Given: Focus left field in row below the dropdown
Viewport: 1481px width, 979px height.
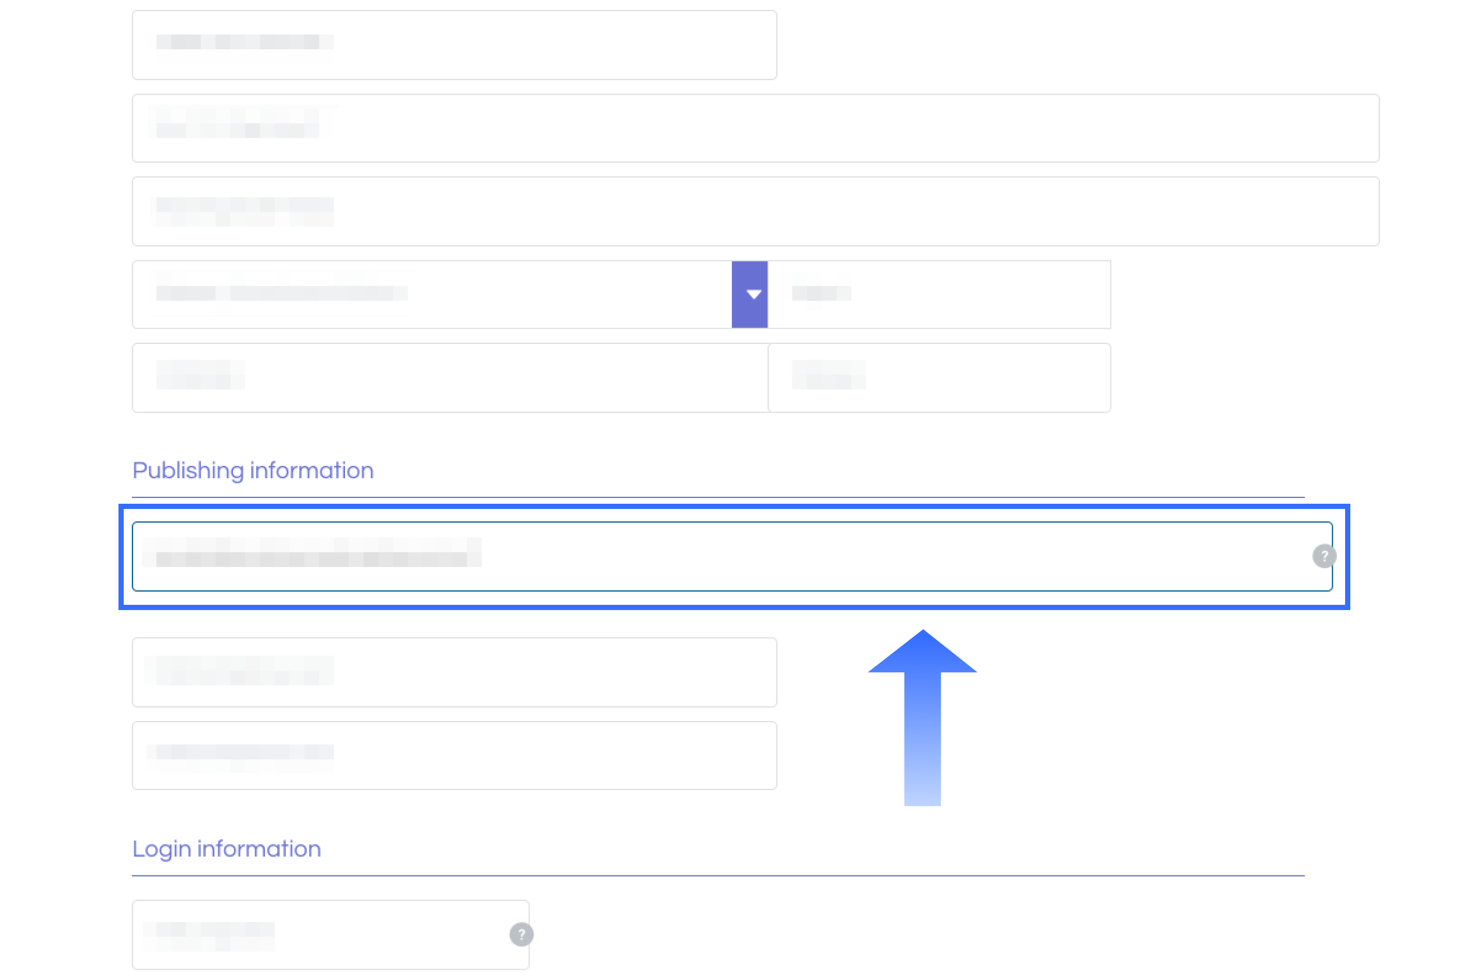Looking at the screenshot, I should click(x=450, y=377).
